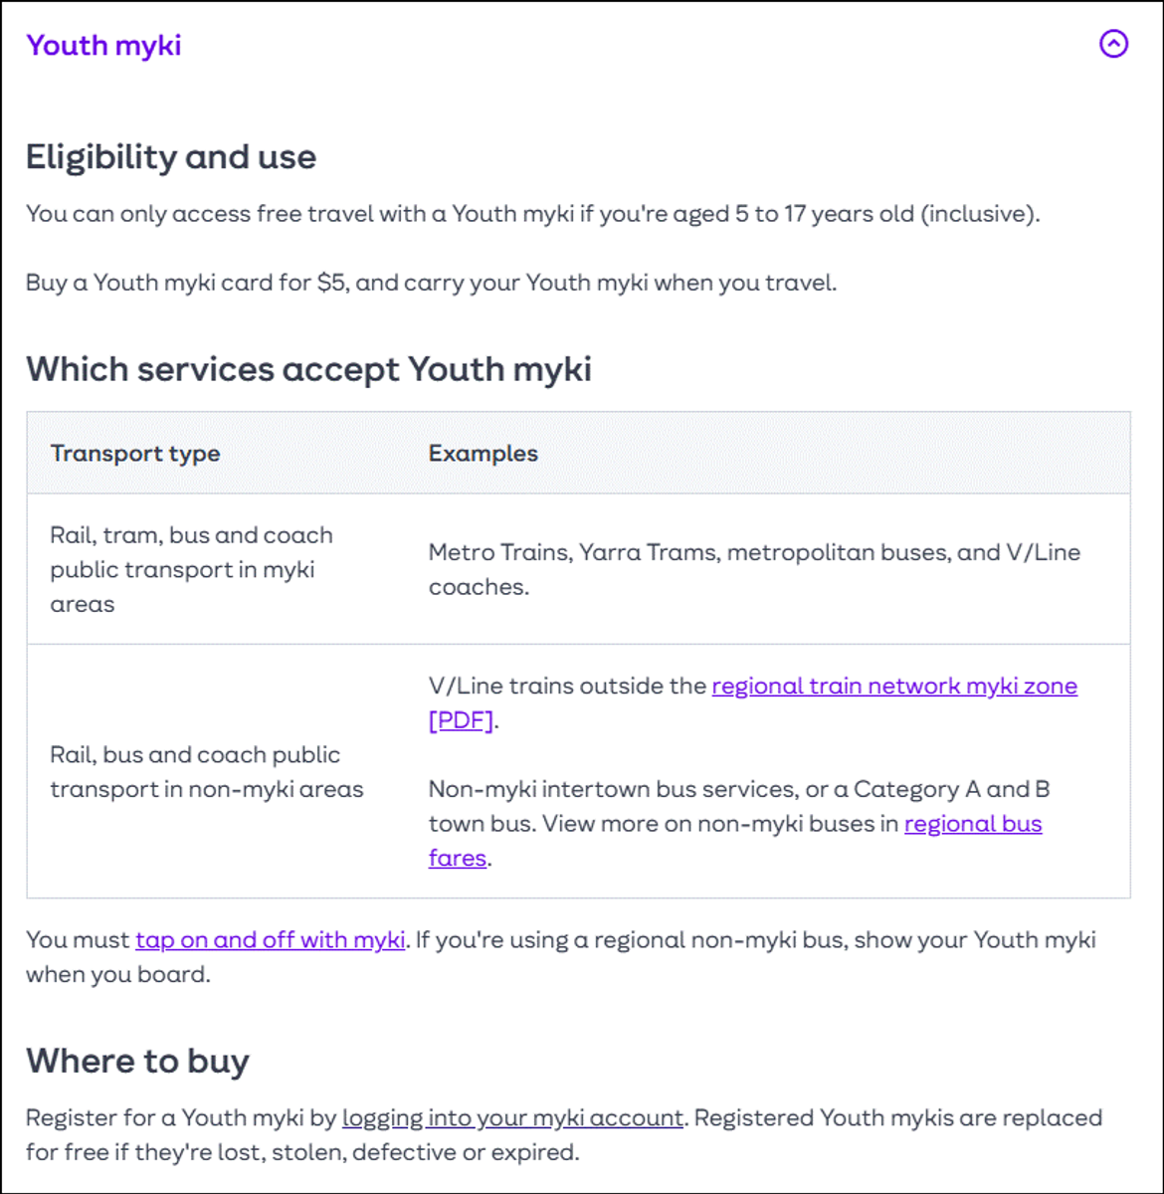
Task: Open the regional bus fares link
Action: coord(972,824)
